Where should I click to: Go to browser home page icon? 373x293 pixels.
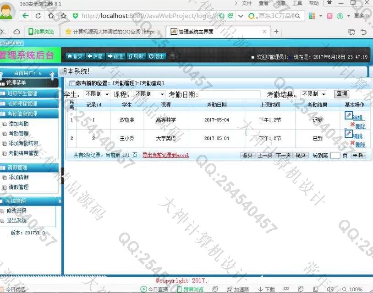coord(51,16)
